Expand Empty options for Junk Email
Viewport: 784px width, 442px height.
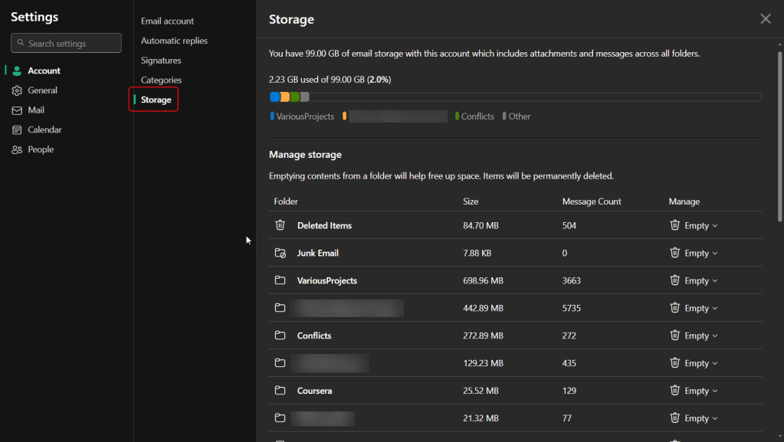(694, 254)
